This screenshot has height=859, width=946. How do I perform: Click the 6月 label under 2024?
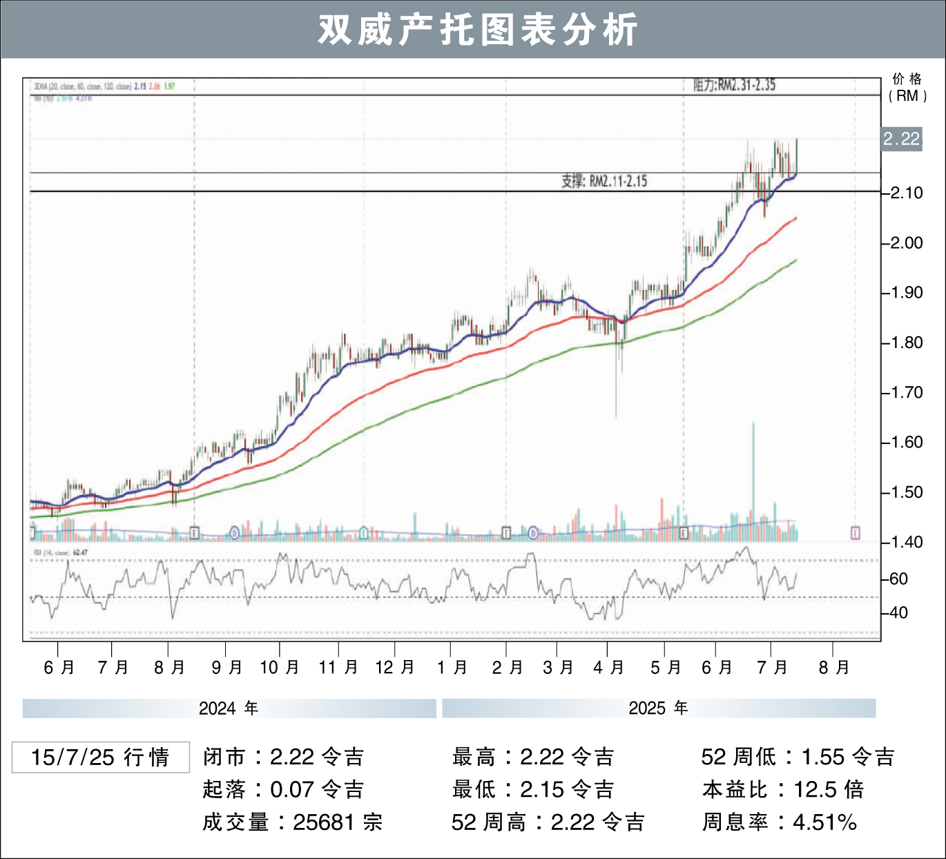tap(59, 668)
